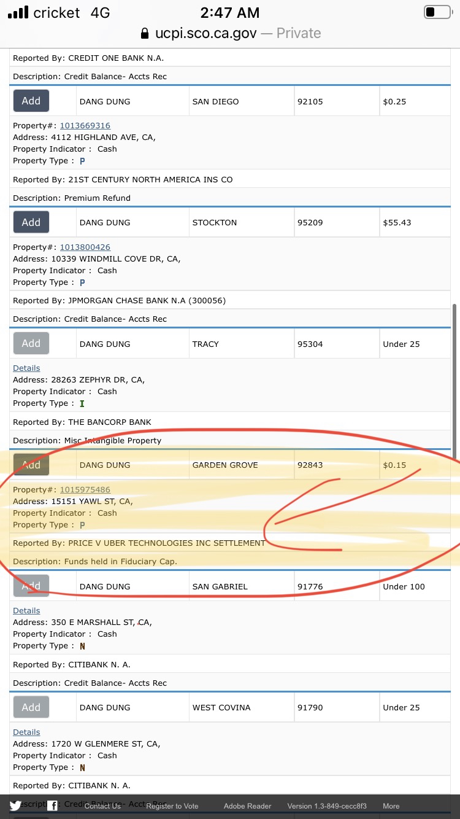Select 21ST CENTURY NORTH AMERICA INS CO text
Screen dimensions: 460x819
(150, 180)
